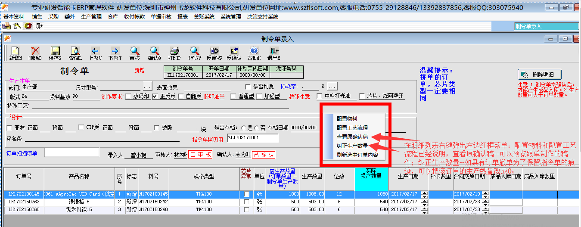Open help with the 帮助H icon
The width and height of the screenshot is (581, 227).
[x=254, y=51]
